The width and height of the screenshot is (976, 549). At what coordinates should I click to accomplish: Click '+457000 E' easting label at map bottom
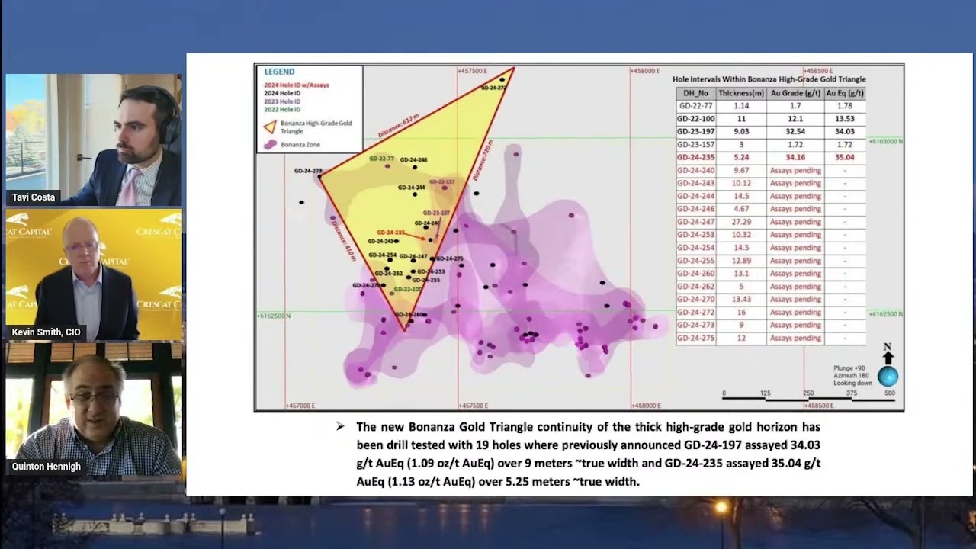point(299,406)
